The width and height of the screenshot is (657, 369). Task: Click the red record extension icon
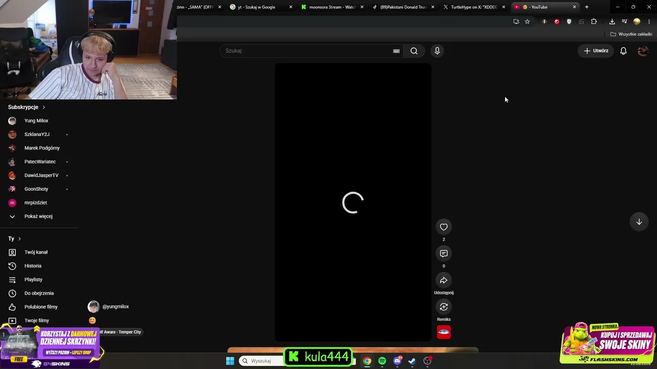(556, 22)
